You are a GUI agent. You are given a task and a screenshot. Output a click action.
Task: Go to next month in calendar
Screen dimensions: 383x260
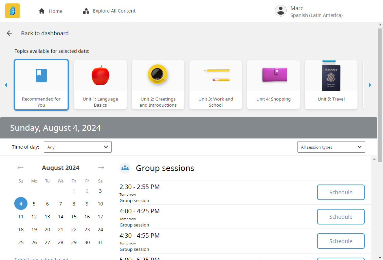coord(101,168)
